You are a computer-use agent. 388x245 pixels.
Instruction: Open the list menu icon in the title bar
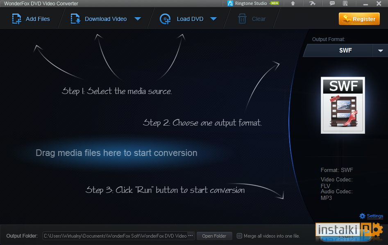click(345, 3)
